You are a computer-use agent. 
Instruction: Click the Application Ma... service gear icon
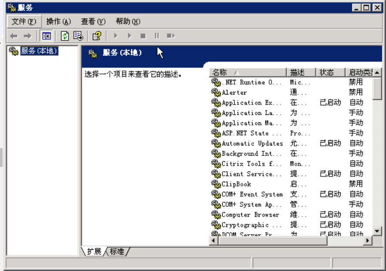point(216,123)
